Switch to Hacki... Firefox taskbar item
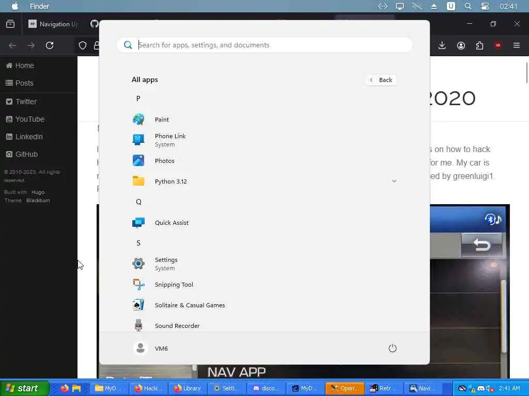529x396 pixels. click(x=148, y=388)
